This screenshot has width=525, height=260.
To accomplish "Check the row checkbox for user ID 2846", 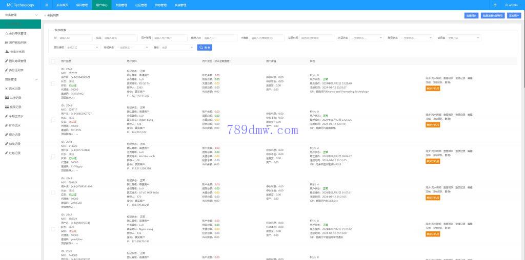I will pyautogui.click(x=53, y=83).
